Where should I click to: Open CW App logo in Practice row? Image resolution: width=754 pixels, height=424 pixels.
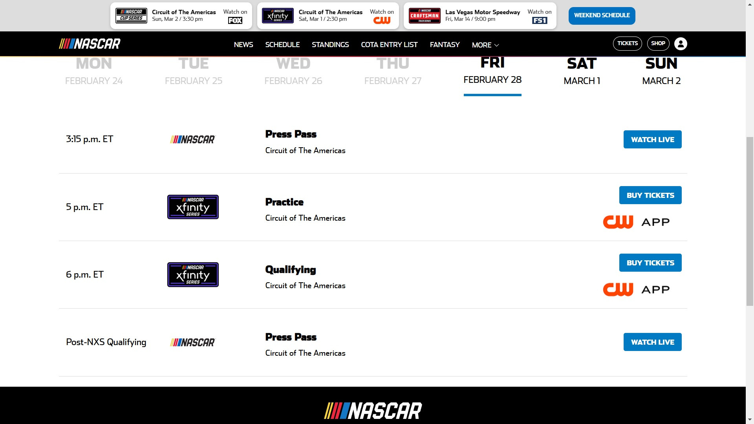tap(636, 222)
